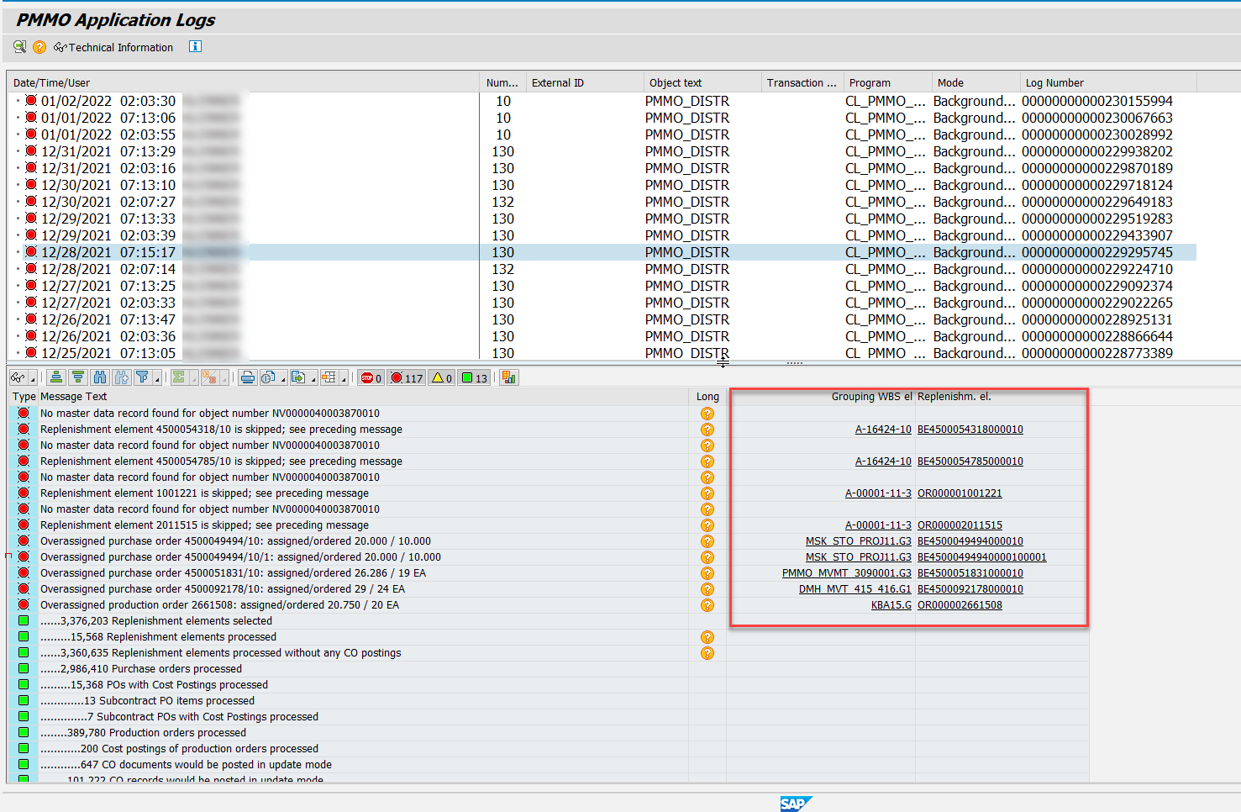Filter messages by the 117 red errors counter

(x=406, y=377)
